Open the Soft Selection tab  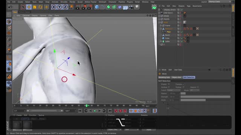[189, 77]
